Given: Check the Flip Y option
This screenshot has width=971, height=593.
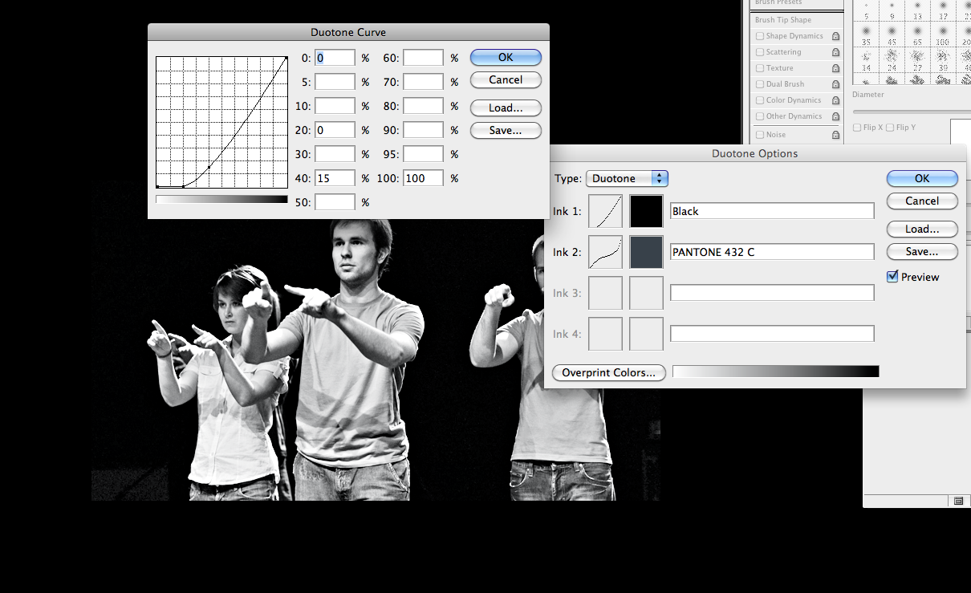Looking at the screenshot, I should 890,128.
